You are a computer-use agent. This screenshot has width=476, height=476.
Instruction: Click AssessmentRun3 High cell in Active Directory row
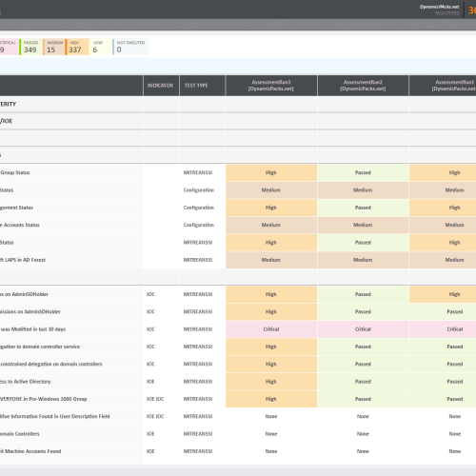271,382
